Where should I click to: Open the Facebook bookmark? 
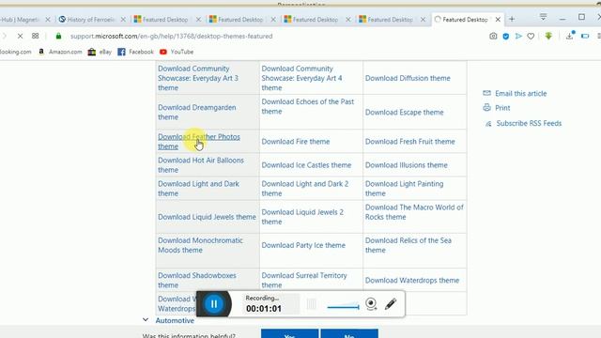tap(135, 52)
